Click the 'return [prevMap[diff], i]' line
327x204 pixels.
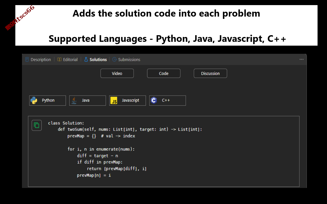[117, 169]
